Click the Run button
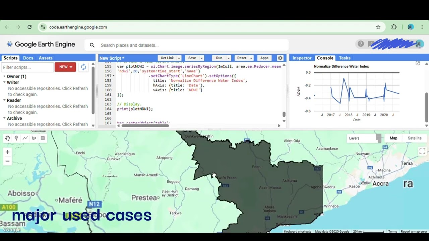 (x=219, y=58)
